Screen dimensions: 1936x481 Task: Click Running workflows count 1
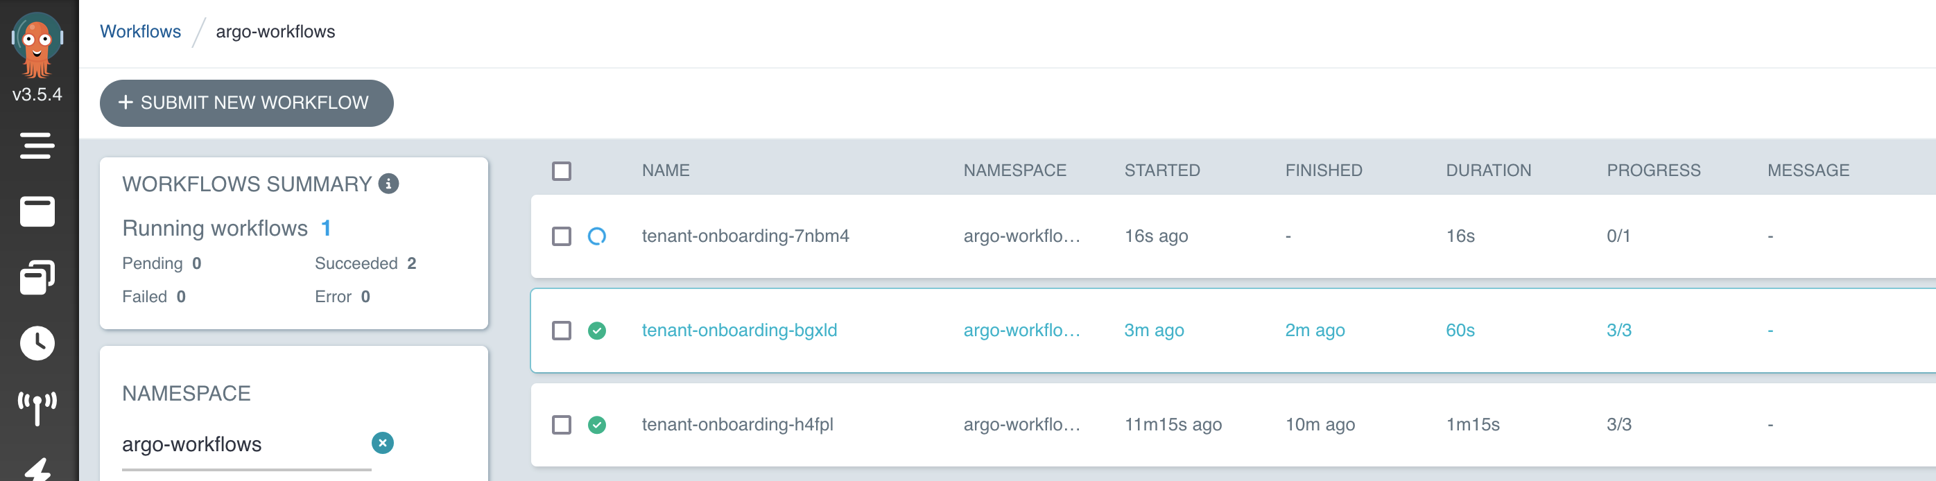point(325,228)
